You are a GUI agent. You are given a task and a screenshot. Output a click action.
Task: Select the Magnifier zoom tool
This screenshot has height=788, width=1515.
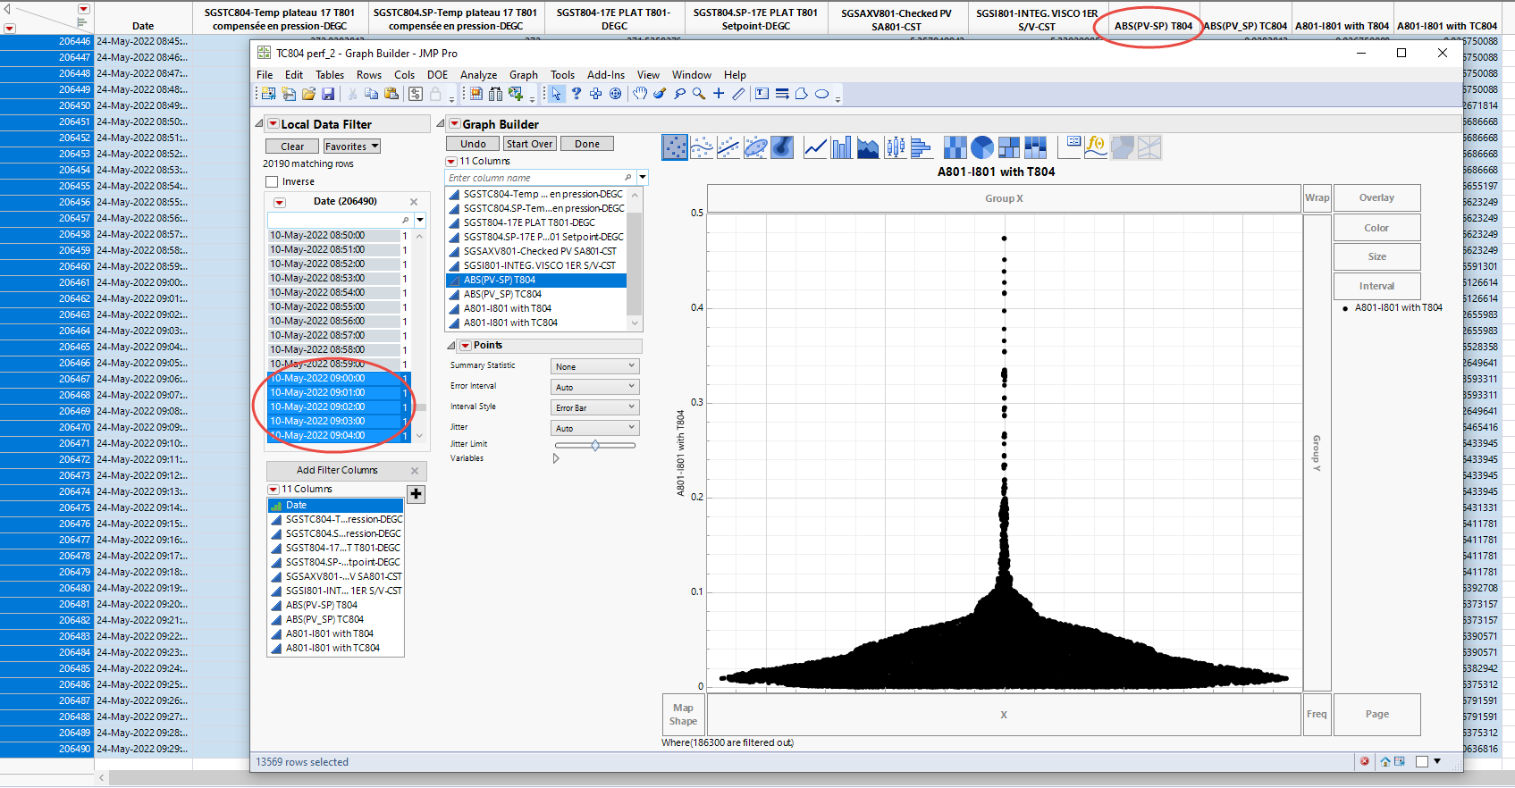coord(699,94)
